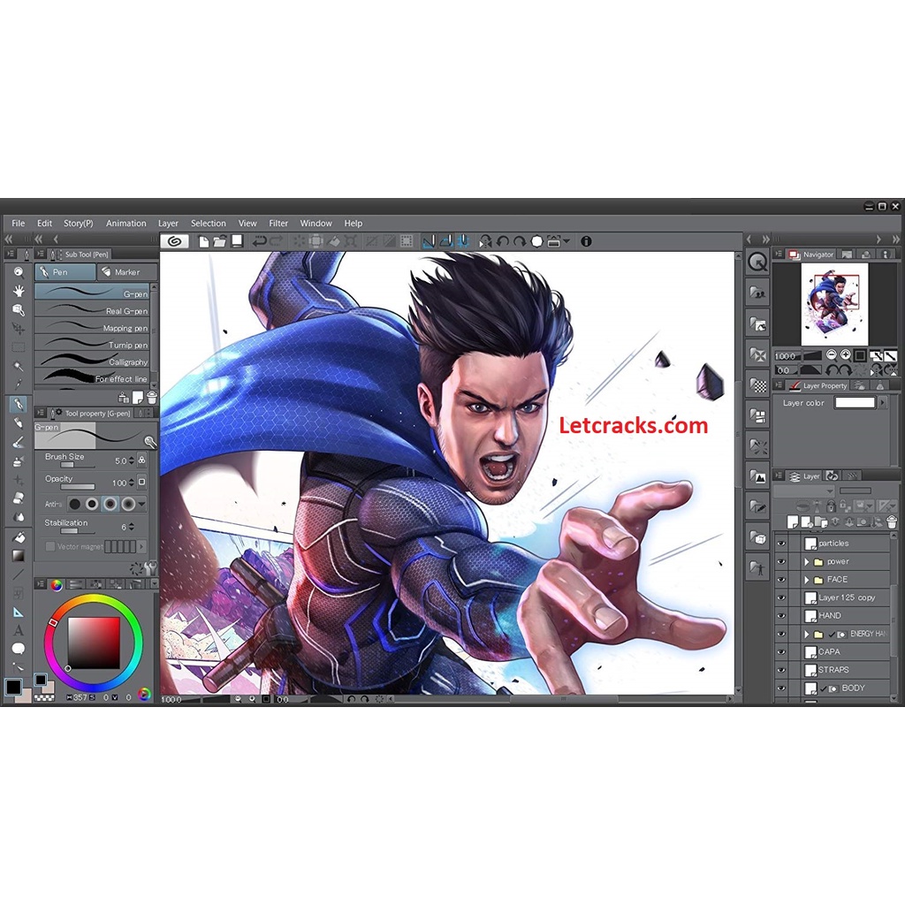Screen dimensions: 905x905
Task: Expand the FACE layer folder
Action: [x=807, y=579]
